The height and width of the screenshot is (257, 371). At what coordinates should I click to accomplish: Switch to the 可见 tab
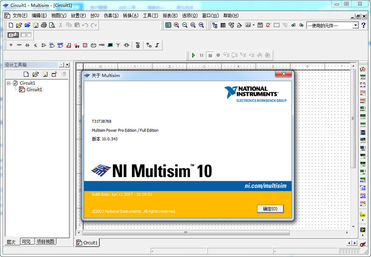[26, 242]
